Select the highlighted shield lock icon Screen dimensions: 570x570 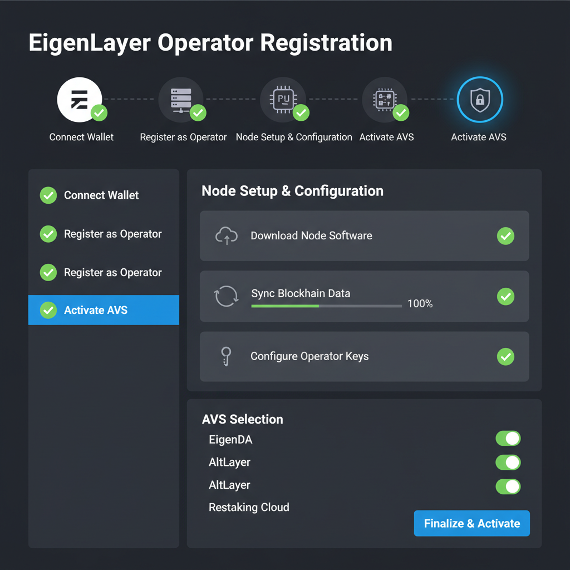pyautogui.click(x=479, y=99)
